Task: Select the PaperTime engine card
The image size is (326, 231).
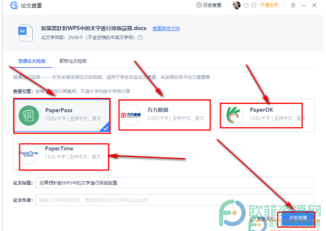Action: pyautogui.click(x=62, y=154)
